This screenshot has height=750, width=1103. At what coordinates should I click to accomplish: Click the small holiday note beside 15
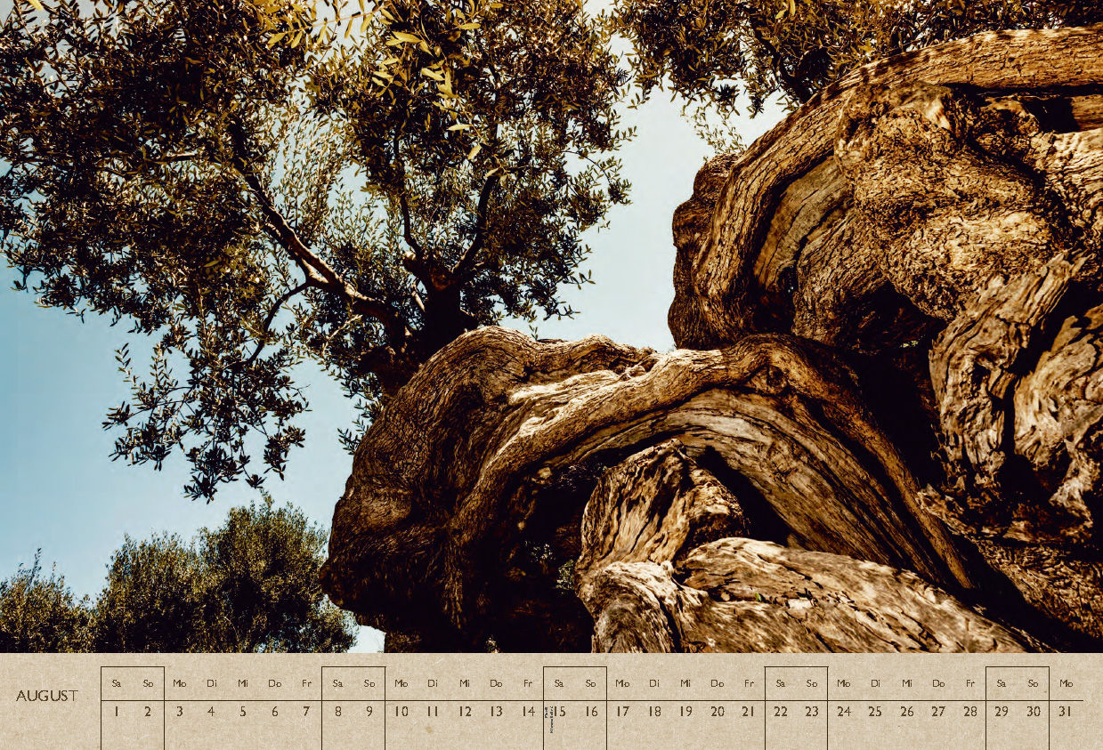550,719
